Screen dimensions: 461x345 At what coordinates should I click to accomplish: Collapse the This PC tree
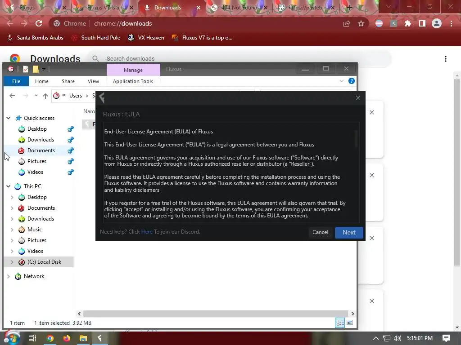(x=9, y=186)
